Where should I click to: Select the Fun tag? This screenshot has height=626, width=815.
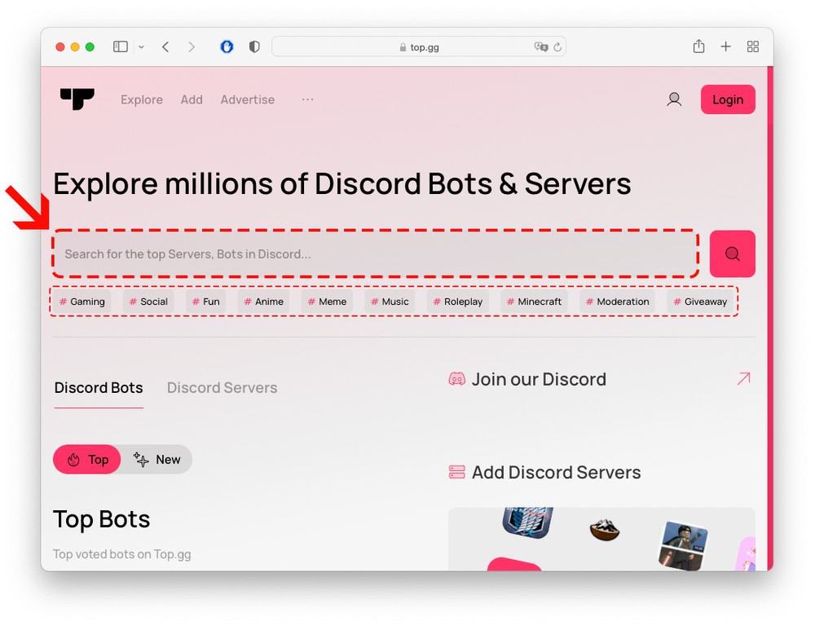click(x=206, y=302)
